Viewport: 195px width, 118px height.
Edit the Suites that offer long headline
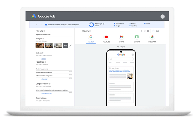(54, 90)
